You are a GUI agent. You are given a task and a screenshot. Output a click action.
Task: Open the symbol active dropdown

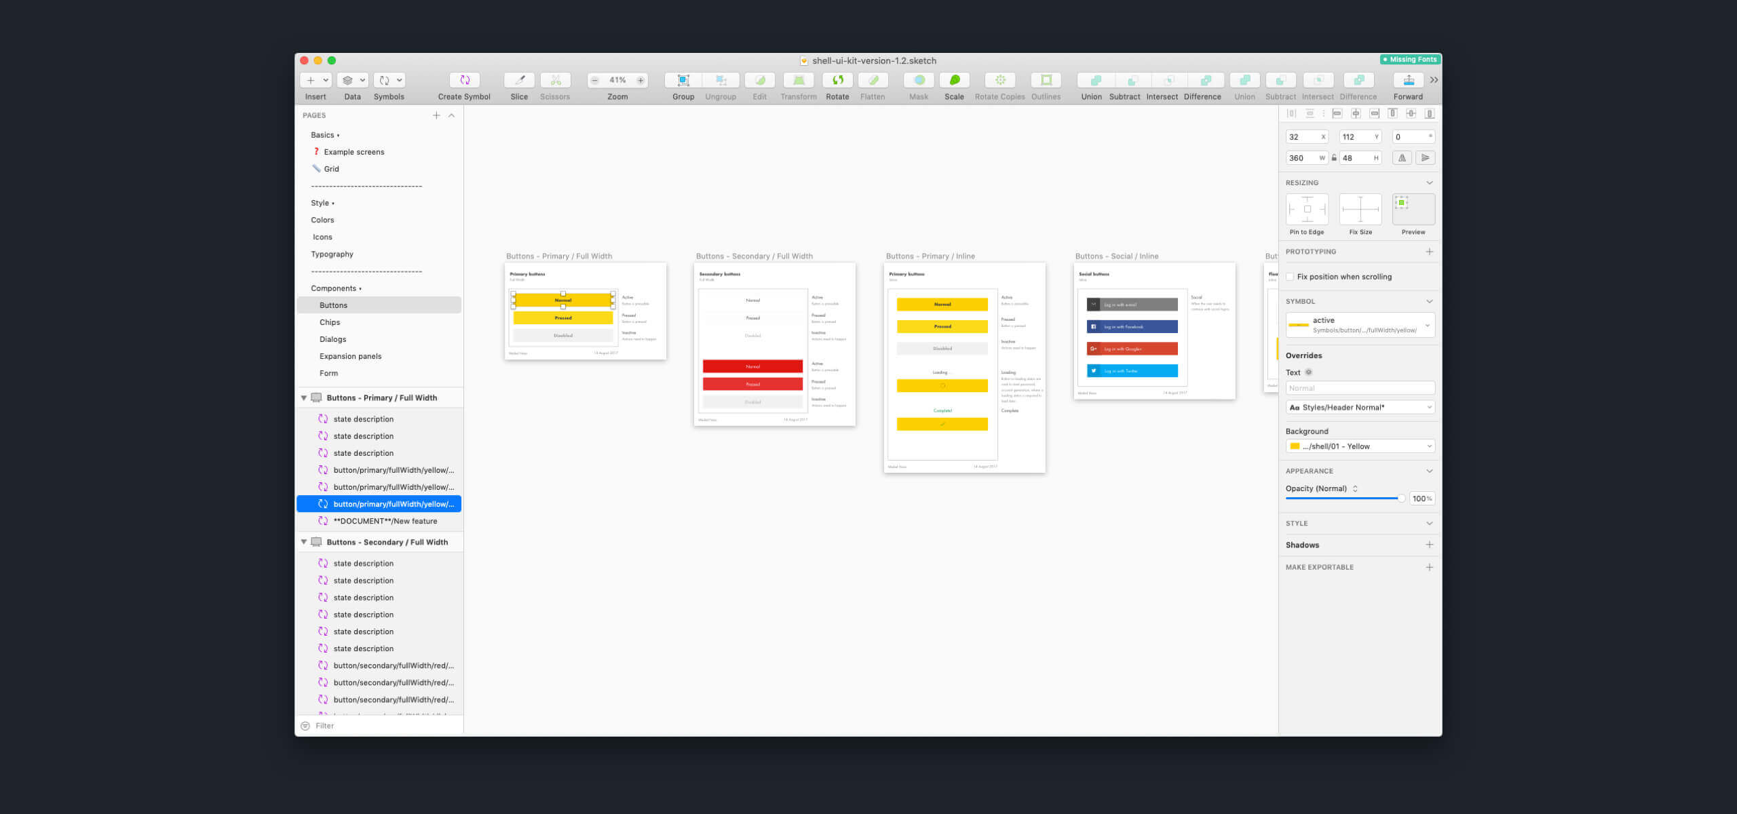1428,325
